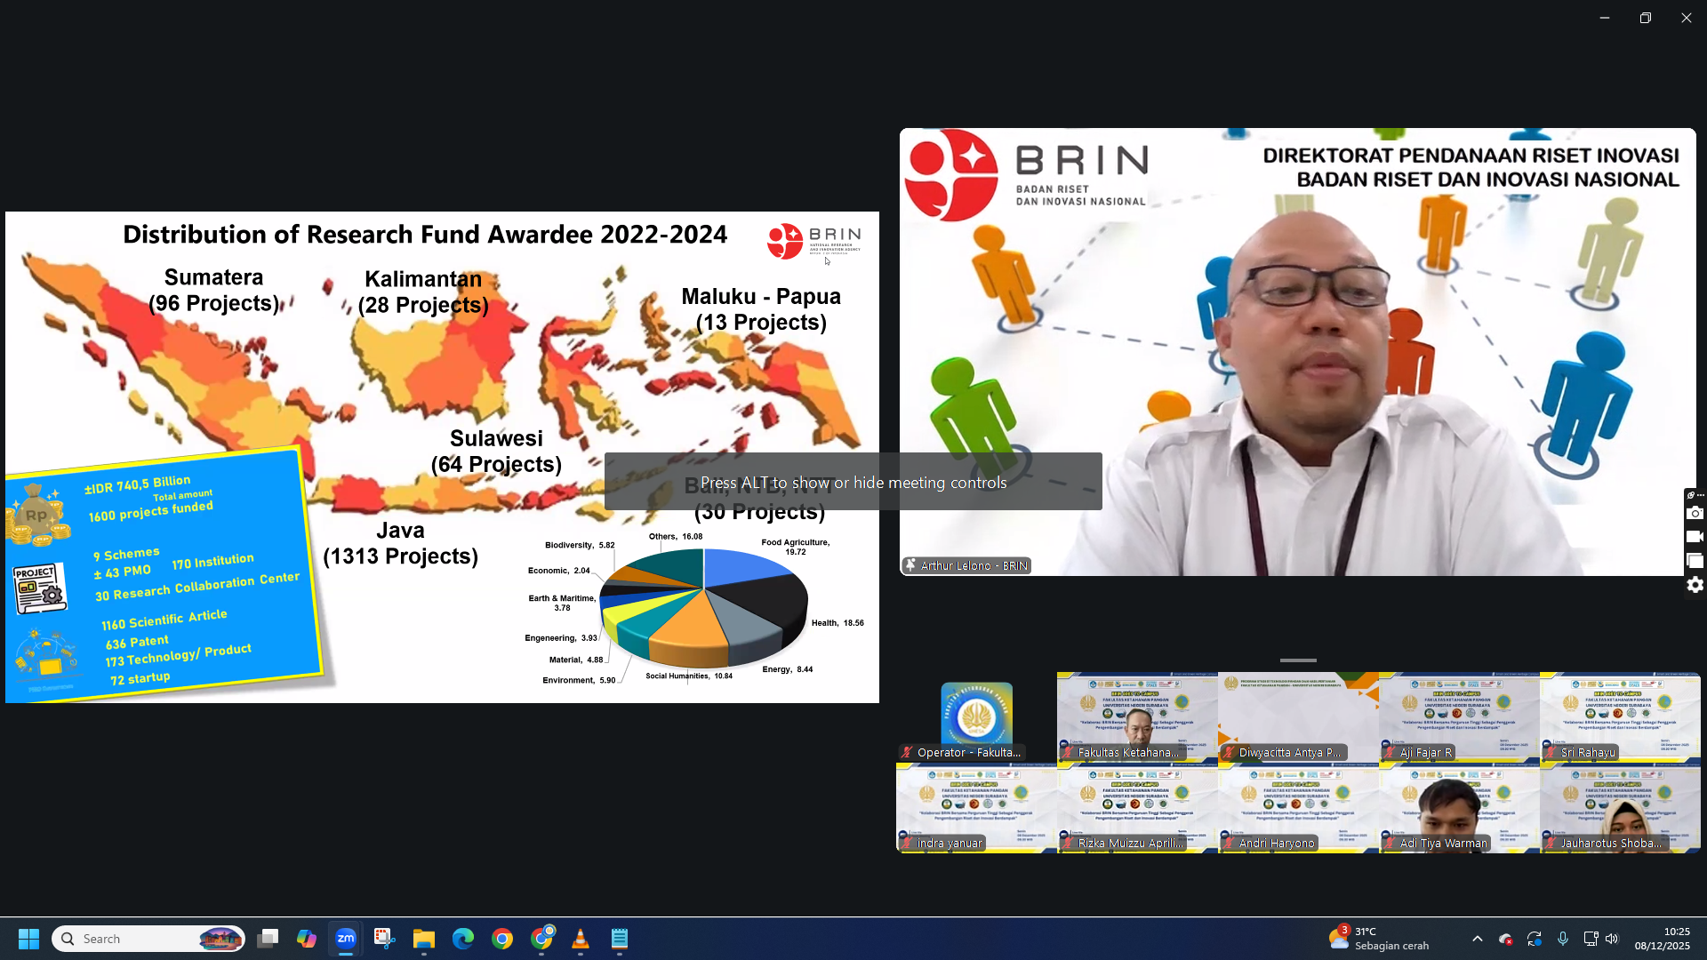Click the camera snapshot icon in side panel
This screenshot has width=1707, height=960.
1695,513
